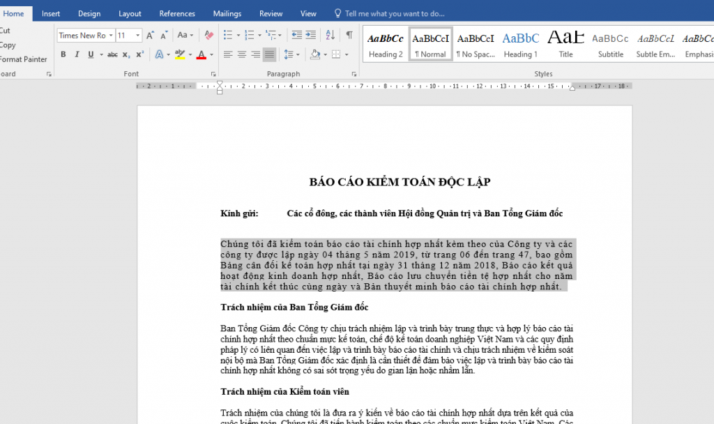Apply Heading 1 style
Viewport: 714px width, 424px height.
tap(520, 45)
